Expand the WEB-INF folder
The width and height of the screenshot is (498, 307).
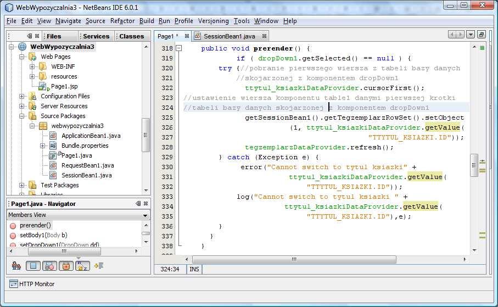pyautogui.click(x=32, y=67)
